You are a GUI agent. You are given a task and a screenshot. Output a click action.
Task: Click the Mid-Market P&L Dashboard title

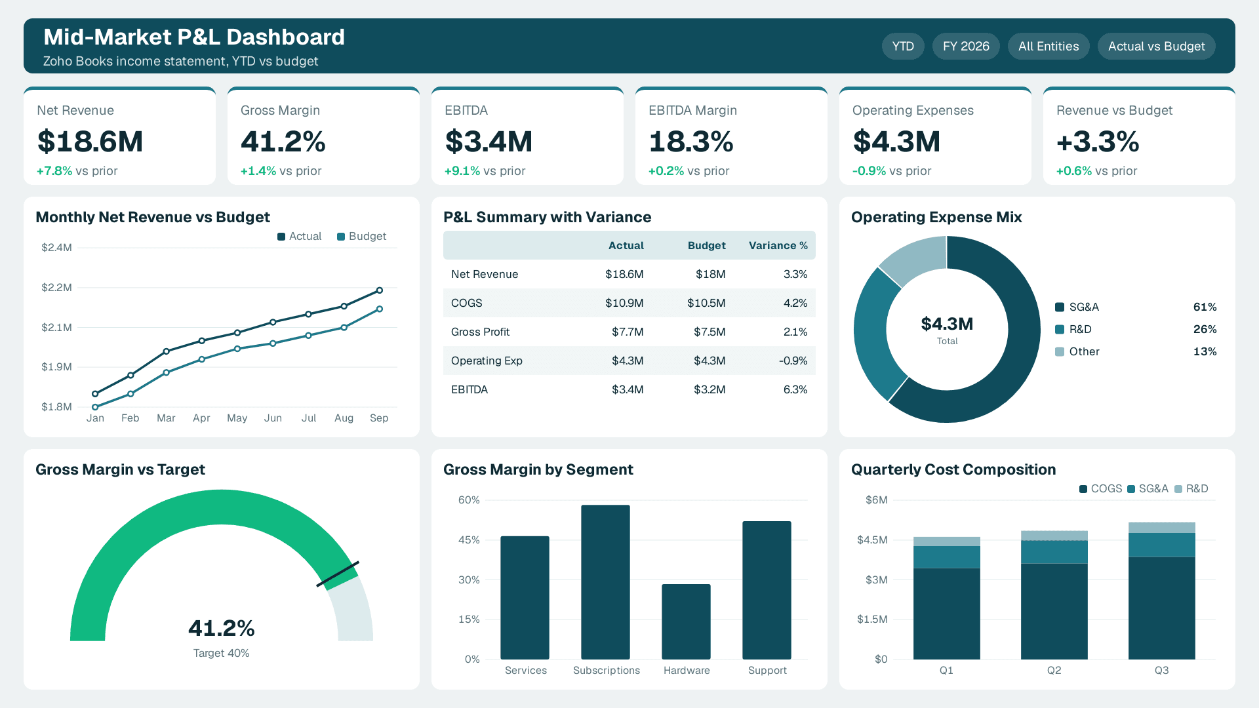click(x=194, y=37)
